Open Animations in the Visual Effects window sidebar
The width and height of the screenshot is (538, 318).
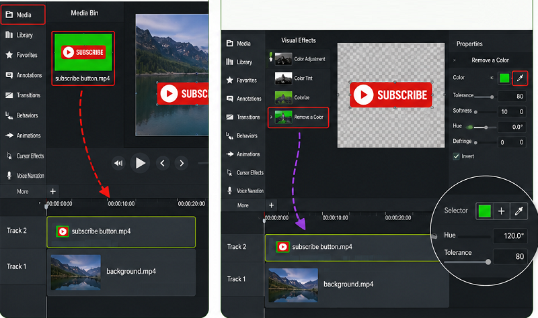(243, 154)
